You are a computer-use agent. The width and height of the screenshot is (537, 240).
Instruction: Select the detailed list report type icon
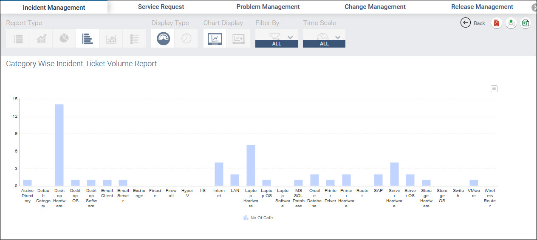pos(134,39)
